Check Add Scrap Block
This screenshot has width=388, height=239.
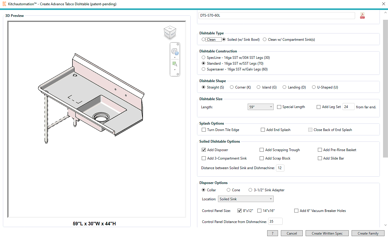(262, 158)
